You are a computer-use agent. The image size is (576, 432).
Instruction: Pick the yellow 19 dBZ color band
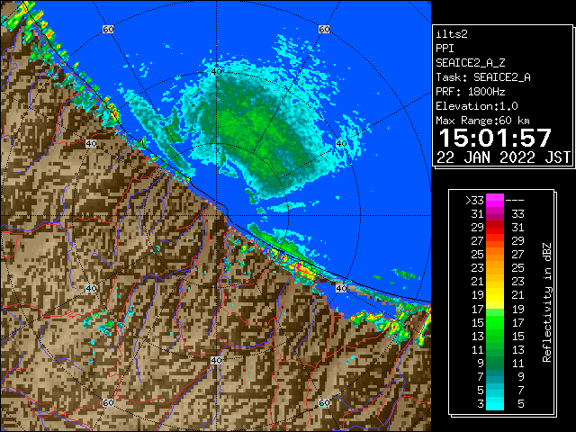495,295
